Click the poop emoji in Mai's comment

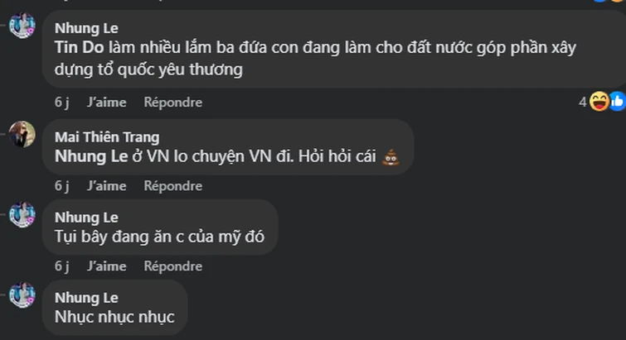391,157
